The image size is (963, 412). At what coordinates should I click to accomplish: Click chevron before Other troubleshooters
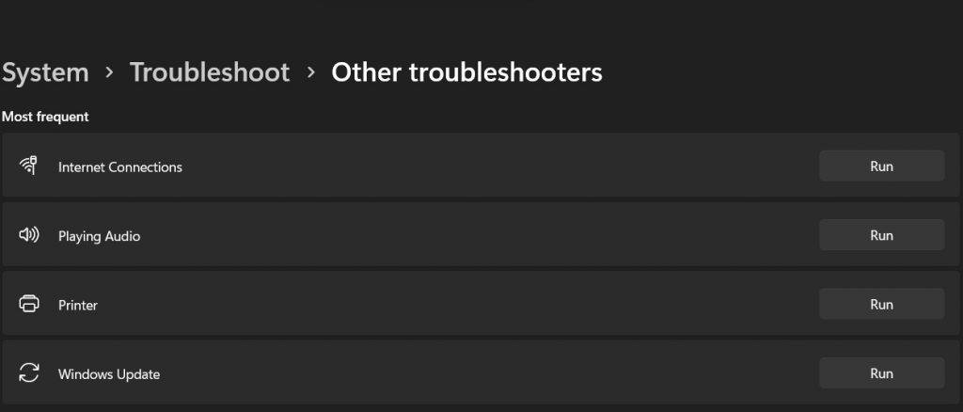[311, 73]
